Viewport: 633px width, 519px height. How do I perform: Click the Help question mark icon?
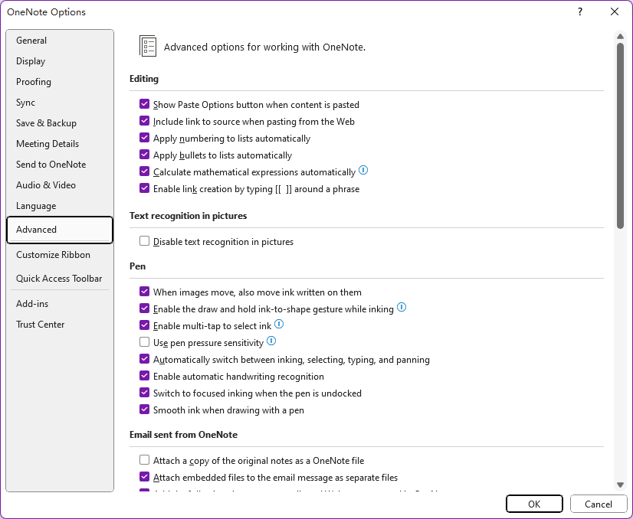[x=580, y=11]
